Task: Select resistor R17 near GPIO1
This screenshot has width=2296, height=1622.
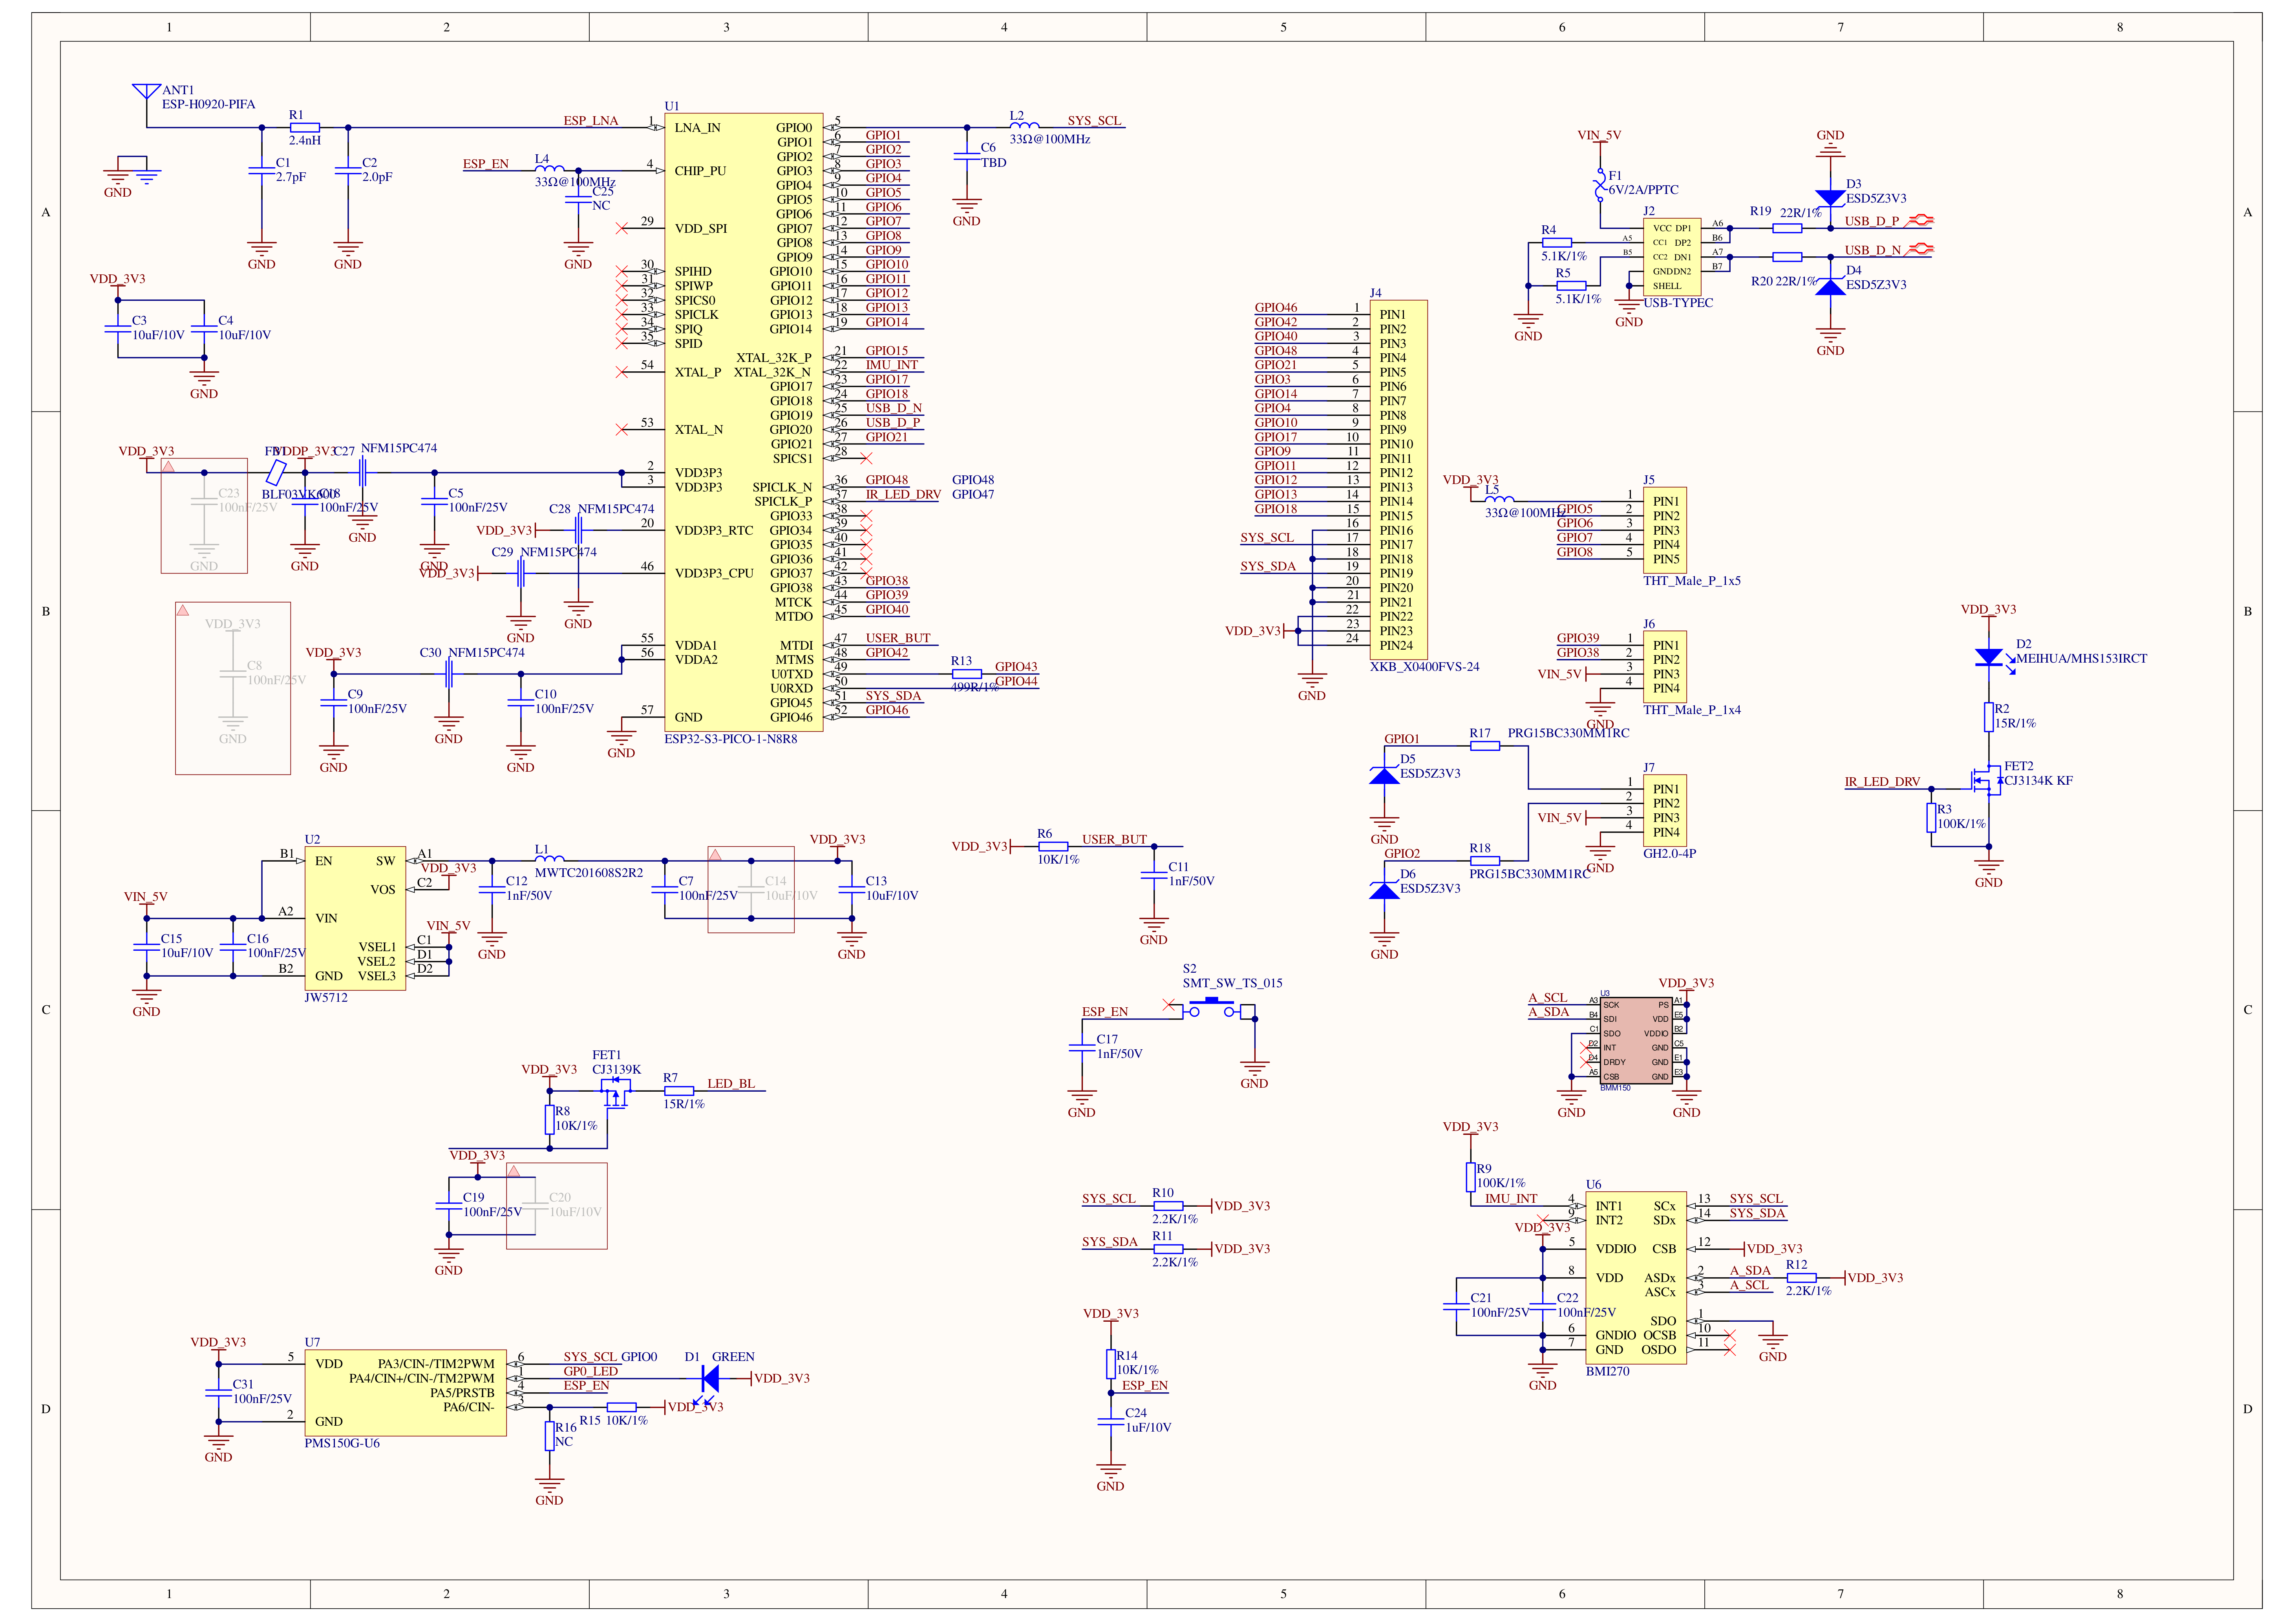Action: [1485, 745]
